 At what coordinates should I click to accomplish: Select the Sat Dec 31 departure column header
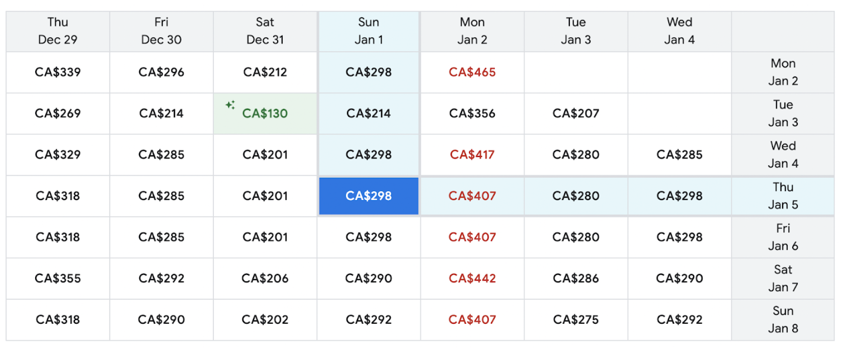(x=265, y=31)
